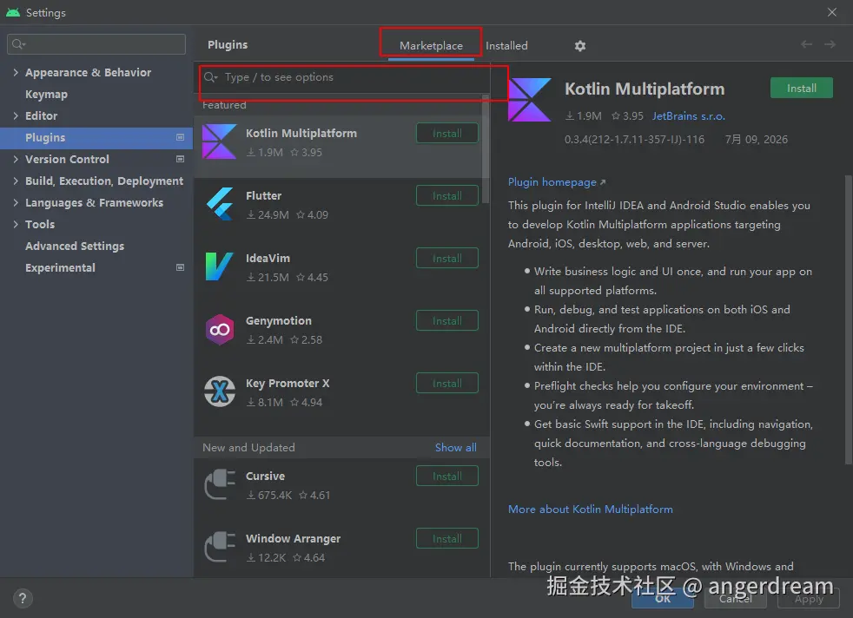
Task: Click the plugin marketplace search field
Action: coord(344,77)
